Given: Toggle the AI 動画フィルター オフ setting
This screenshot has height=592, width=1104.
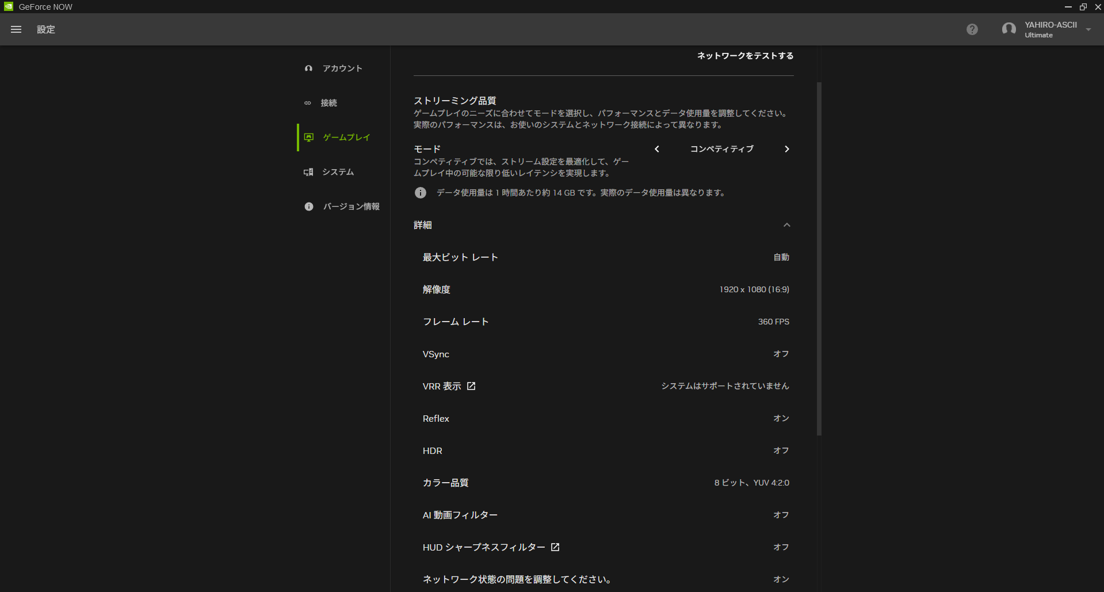Looking at the screenshot, I should pyautogui.click(x=781, y=515).
